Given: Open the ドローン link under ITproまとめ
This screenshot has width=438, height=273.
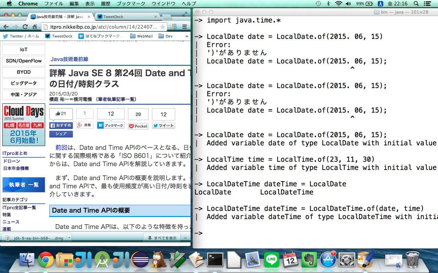Looking at the screenshot, I should pos(12,161).
